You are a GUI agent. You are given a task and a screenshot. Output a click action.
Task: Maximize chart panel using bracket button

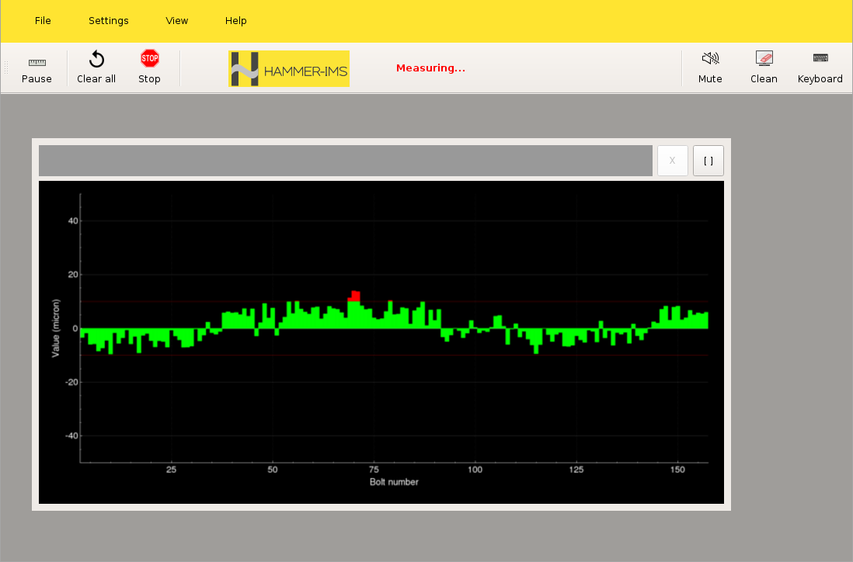[708, 161]
